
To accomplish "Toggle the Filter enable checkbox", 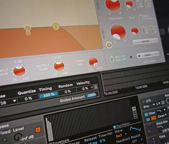I will pyautogui.click(x=146, y=114).
